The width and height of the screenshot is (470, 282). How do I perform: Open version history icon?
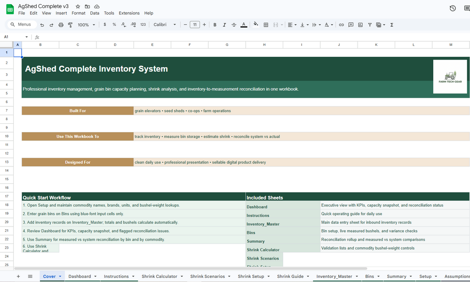coord(452,8)
